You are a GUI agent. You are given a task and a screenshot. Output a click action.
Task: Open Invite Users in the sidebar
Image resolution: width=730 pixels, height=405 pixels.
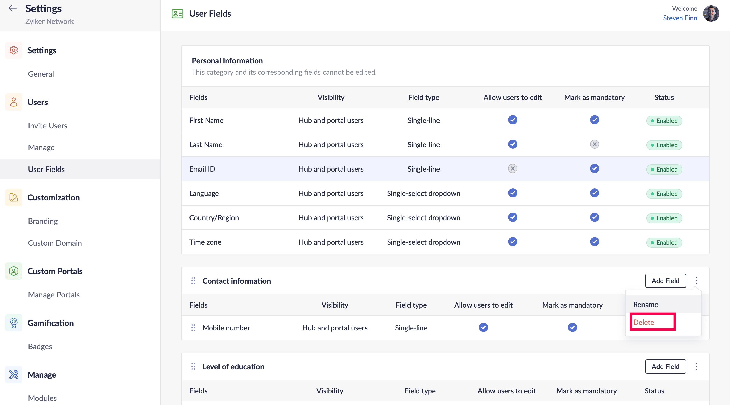(x=48, y=126)
